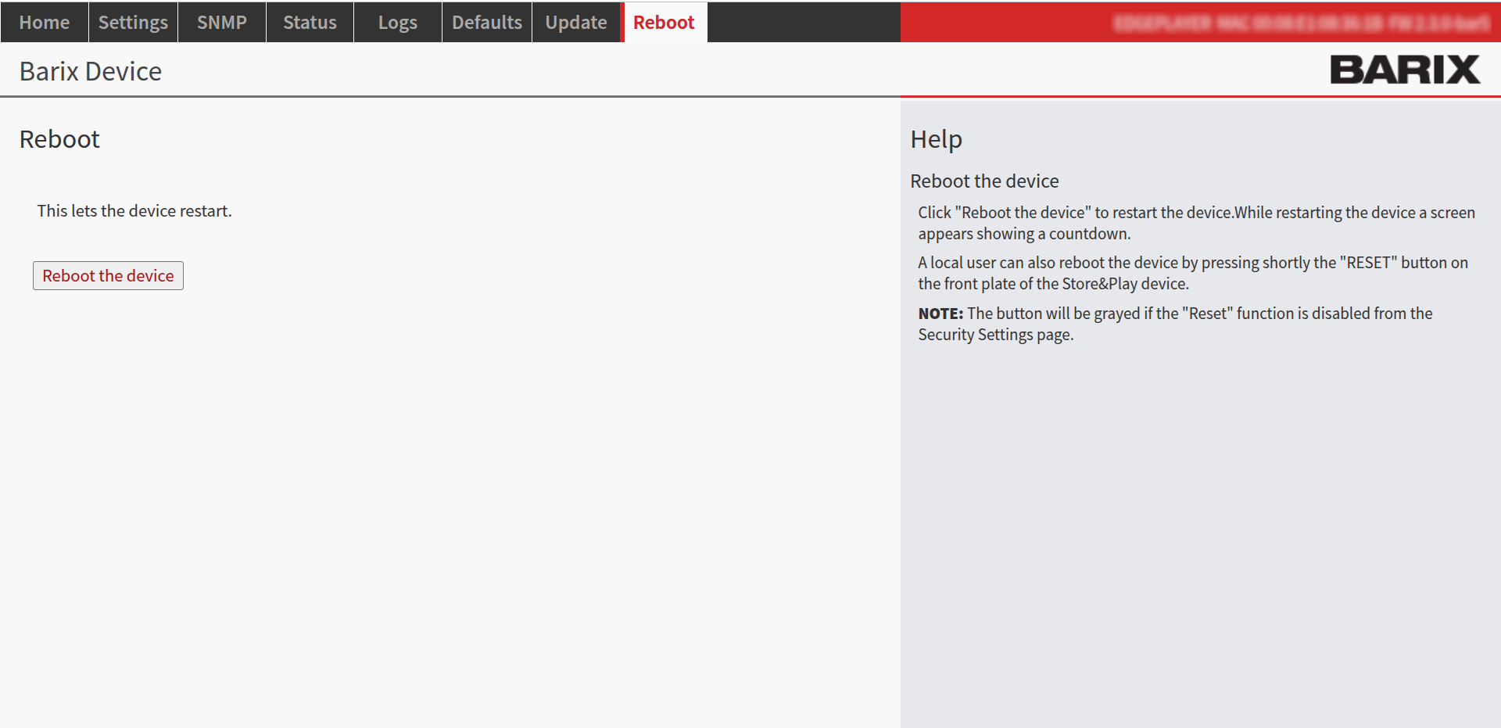View the Logs tab

pos(396,22)
